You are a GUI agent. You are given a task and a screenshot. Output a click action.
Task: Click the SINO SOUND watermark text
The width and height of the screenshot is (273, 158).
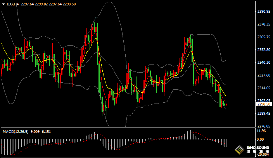pos(257,148)
